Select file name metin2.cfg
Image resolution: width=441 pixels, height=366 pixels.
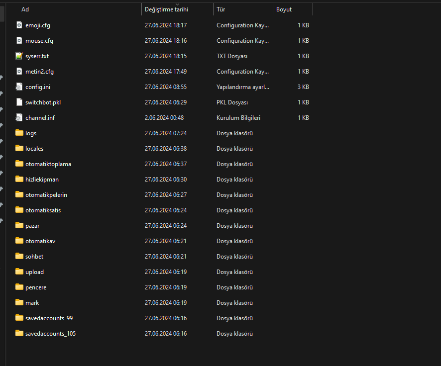point(39,72)
